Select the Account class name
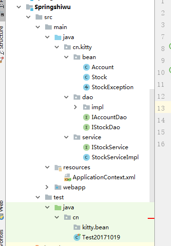 click(103, 67)
